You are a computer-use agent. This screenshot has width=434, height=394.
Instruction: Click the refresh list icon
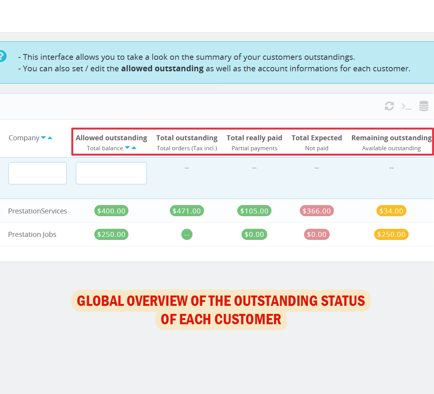389,106
